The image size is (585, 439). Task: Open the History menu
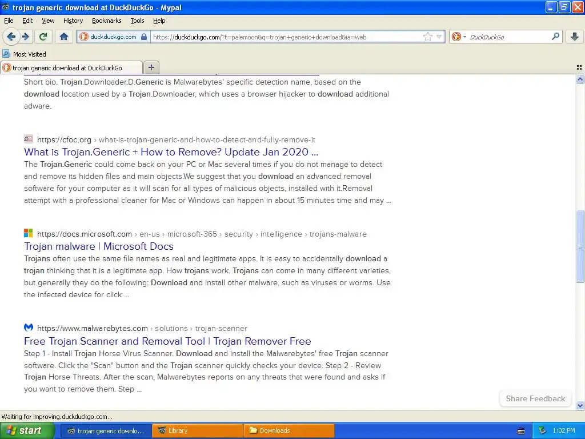(73, 21)
